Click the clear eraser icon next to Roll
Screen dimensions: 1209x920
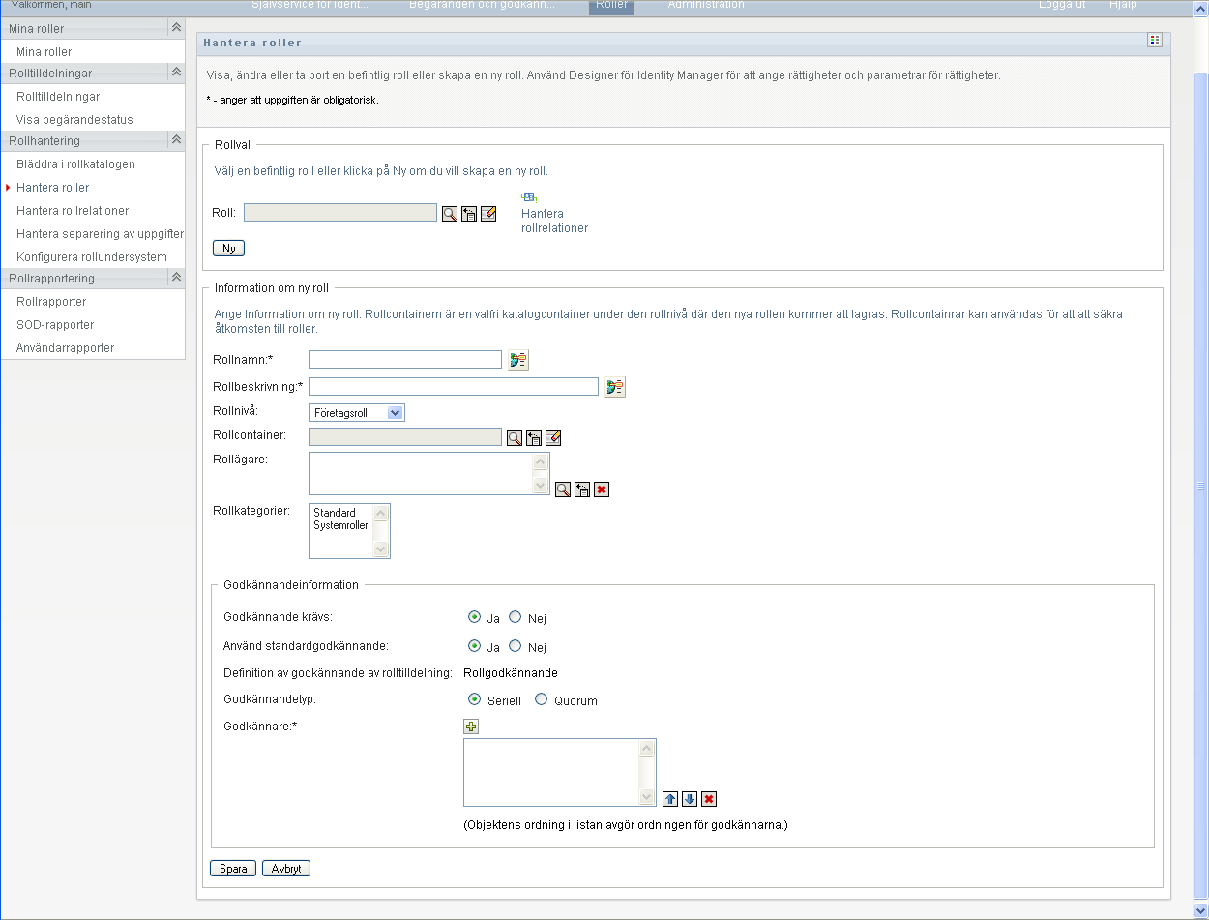click(x=488, y=214)
